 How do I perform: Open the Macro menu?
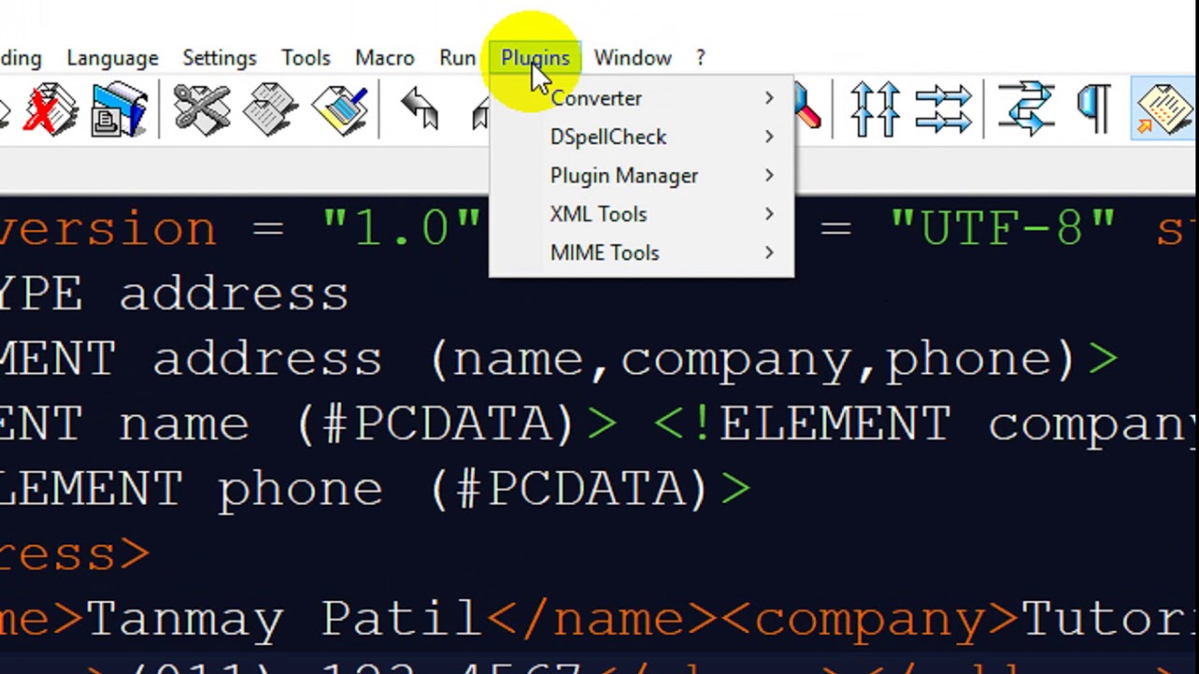pos(384,58)
